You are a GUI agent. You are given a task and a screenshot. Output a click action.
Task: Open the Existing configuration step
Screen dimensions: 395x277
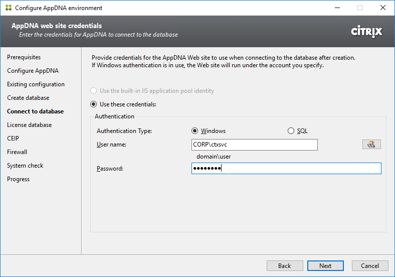36,84
